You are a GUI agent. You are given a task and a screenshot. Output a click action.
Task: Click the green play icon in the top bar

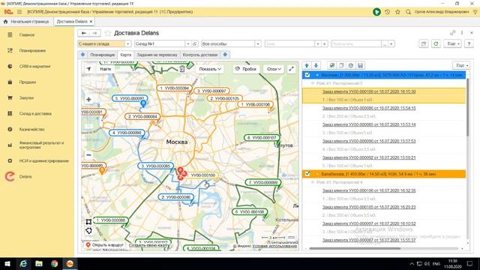coord(376,12)
